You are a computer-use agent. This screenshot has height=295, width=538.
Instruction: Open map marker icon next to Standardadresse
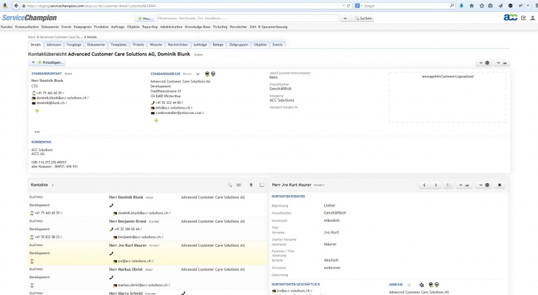click(213, 74)
